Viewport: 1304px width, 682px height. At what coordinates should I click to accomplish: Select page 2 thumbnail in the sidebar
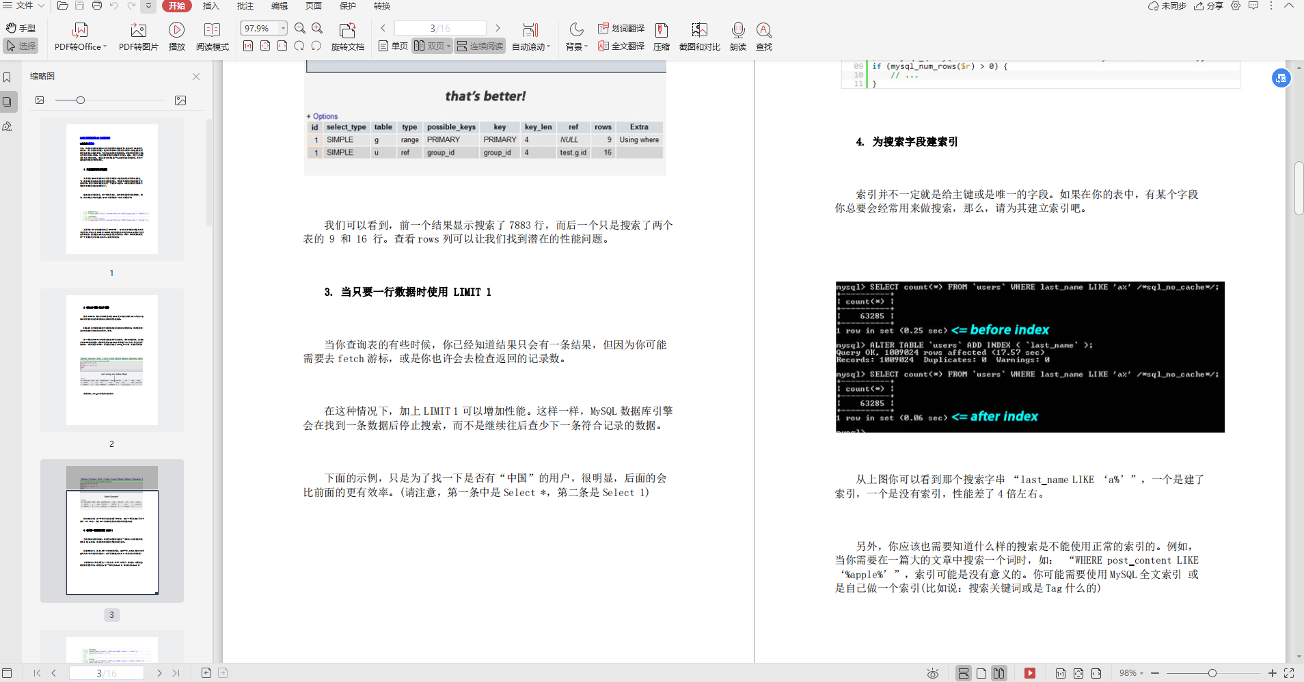point(111,359)
